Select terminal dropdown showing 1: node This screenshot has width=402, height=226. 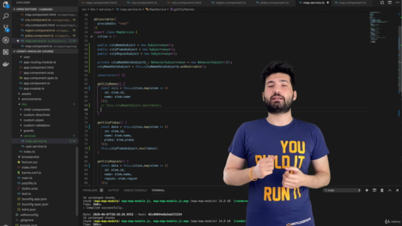coord(342,190)
